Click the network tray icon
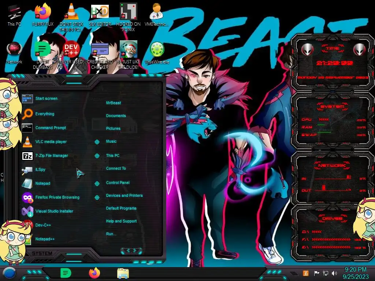375x281 pixels. [326, 273]
